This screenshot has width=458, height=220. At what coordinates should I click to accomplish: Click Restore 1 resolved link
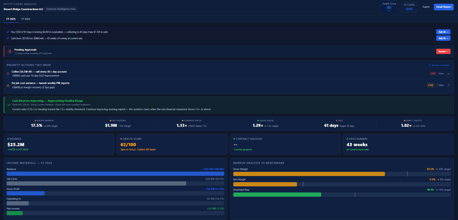pos(439,65)
